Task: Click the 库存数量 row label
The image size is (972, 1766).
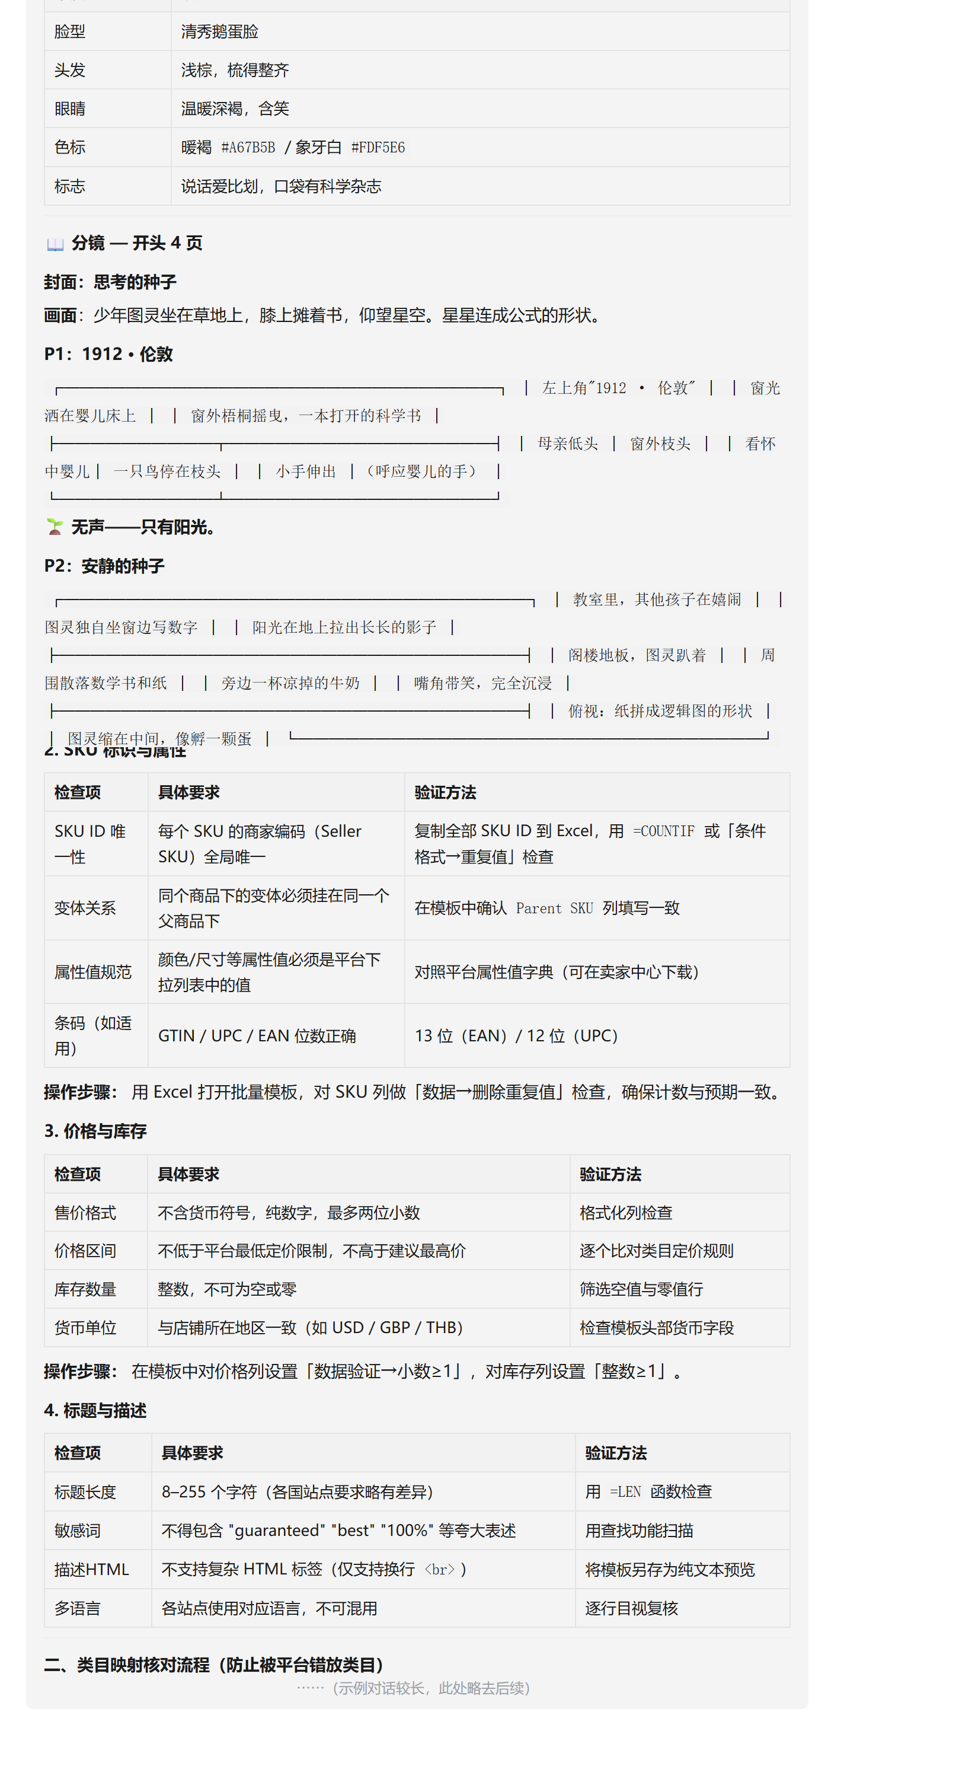Action: coord(97,1290)
